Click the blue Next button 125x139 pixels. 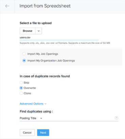click(43, 133)
